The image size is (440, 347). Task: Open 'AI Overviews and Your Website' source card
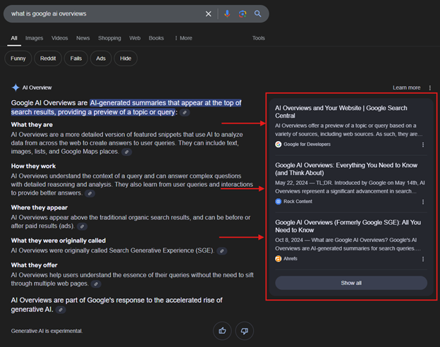[x=341, y=111]
